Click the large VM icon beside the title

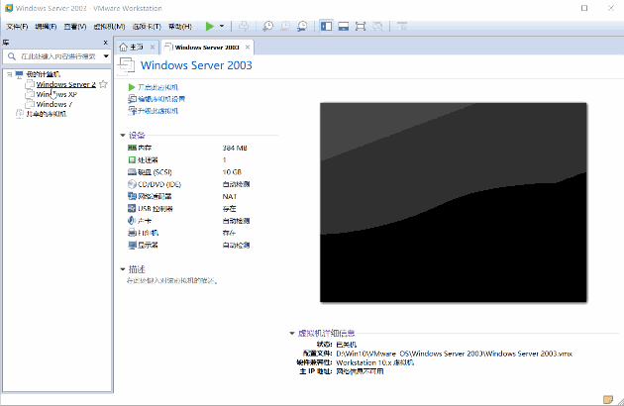126,65
